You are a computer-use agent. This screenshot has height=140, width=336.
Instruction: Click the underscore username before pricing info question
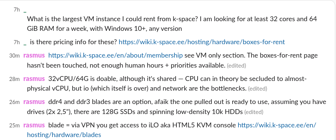25,44
